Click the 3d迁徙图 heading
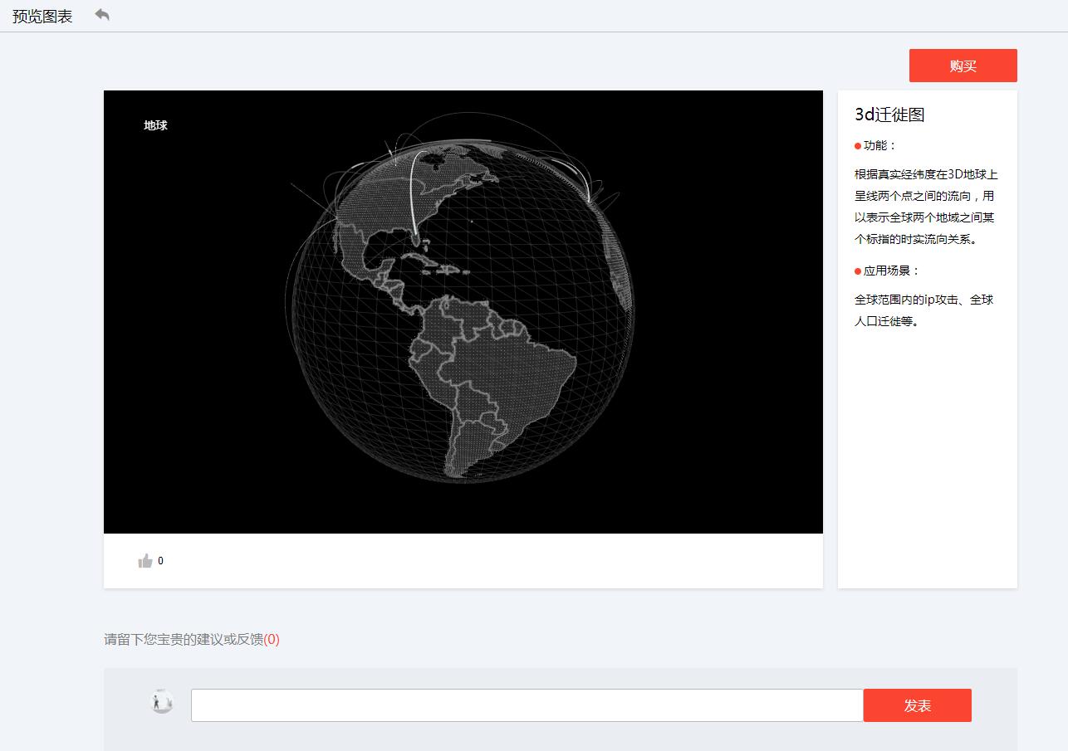 click(889, 115)
